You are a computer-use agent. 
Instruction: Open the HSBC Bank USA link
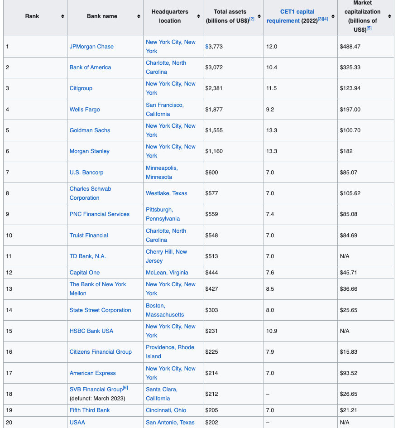(91, 331)
